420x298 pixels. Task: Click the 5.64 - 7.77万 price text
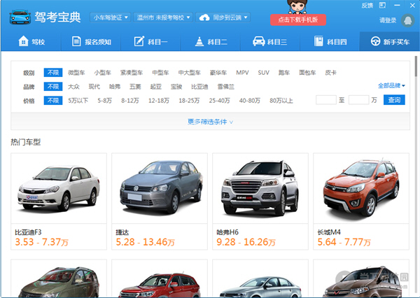pyautogui.click(x=344, y=242)
